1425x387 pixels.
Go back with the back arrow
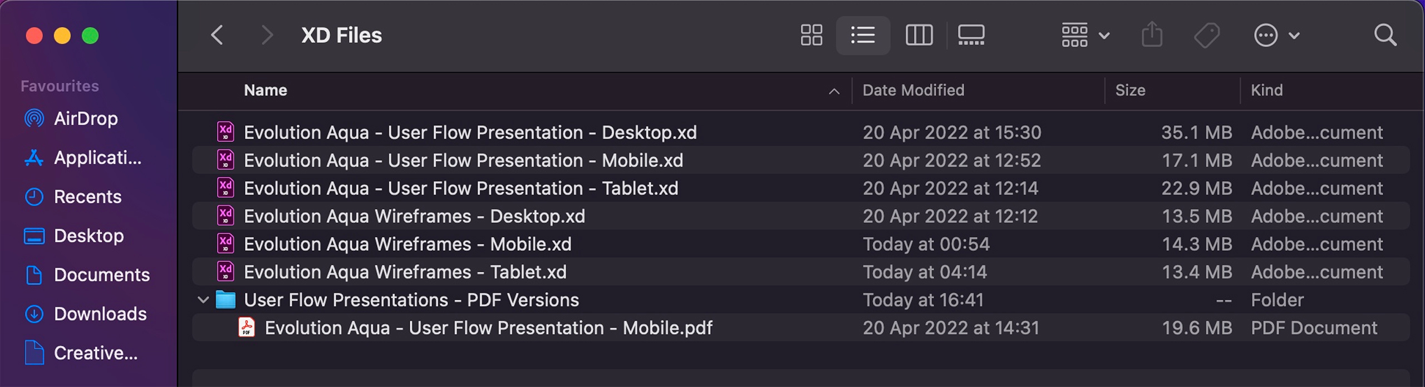(217, 35)
